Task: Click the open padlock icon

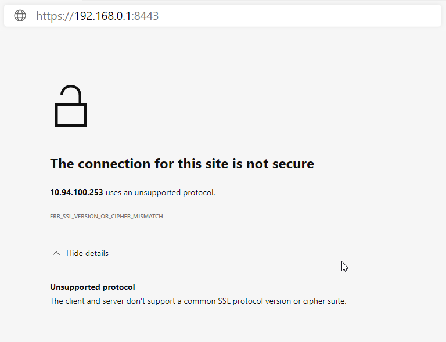Action: tap(71, 106)
